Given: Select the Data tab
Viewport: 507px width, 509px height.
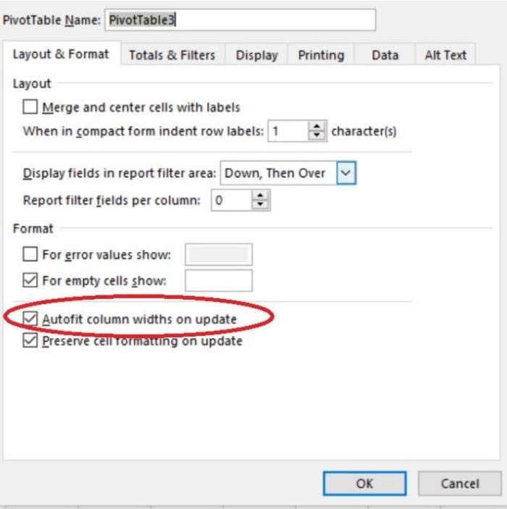Looking at the screenshot, I should click(x=385, y=55).
